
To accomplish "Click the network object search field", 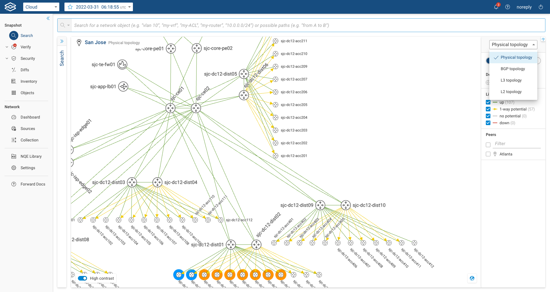I will (258, 25).
